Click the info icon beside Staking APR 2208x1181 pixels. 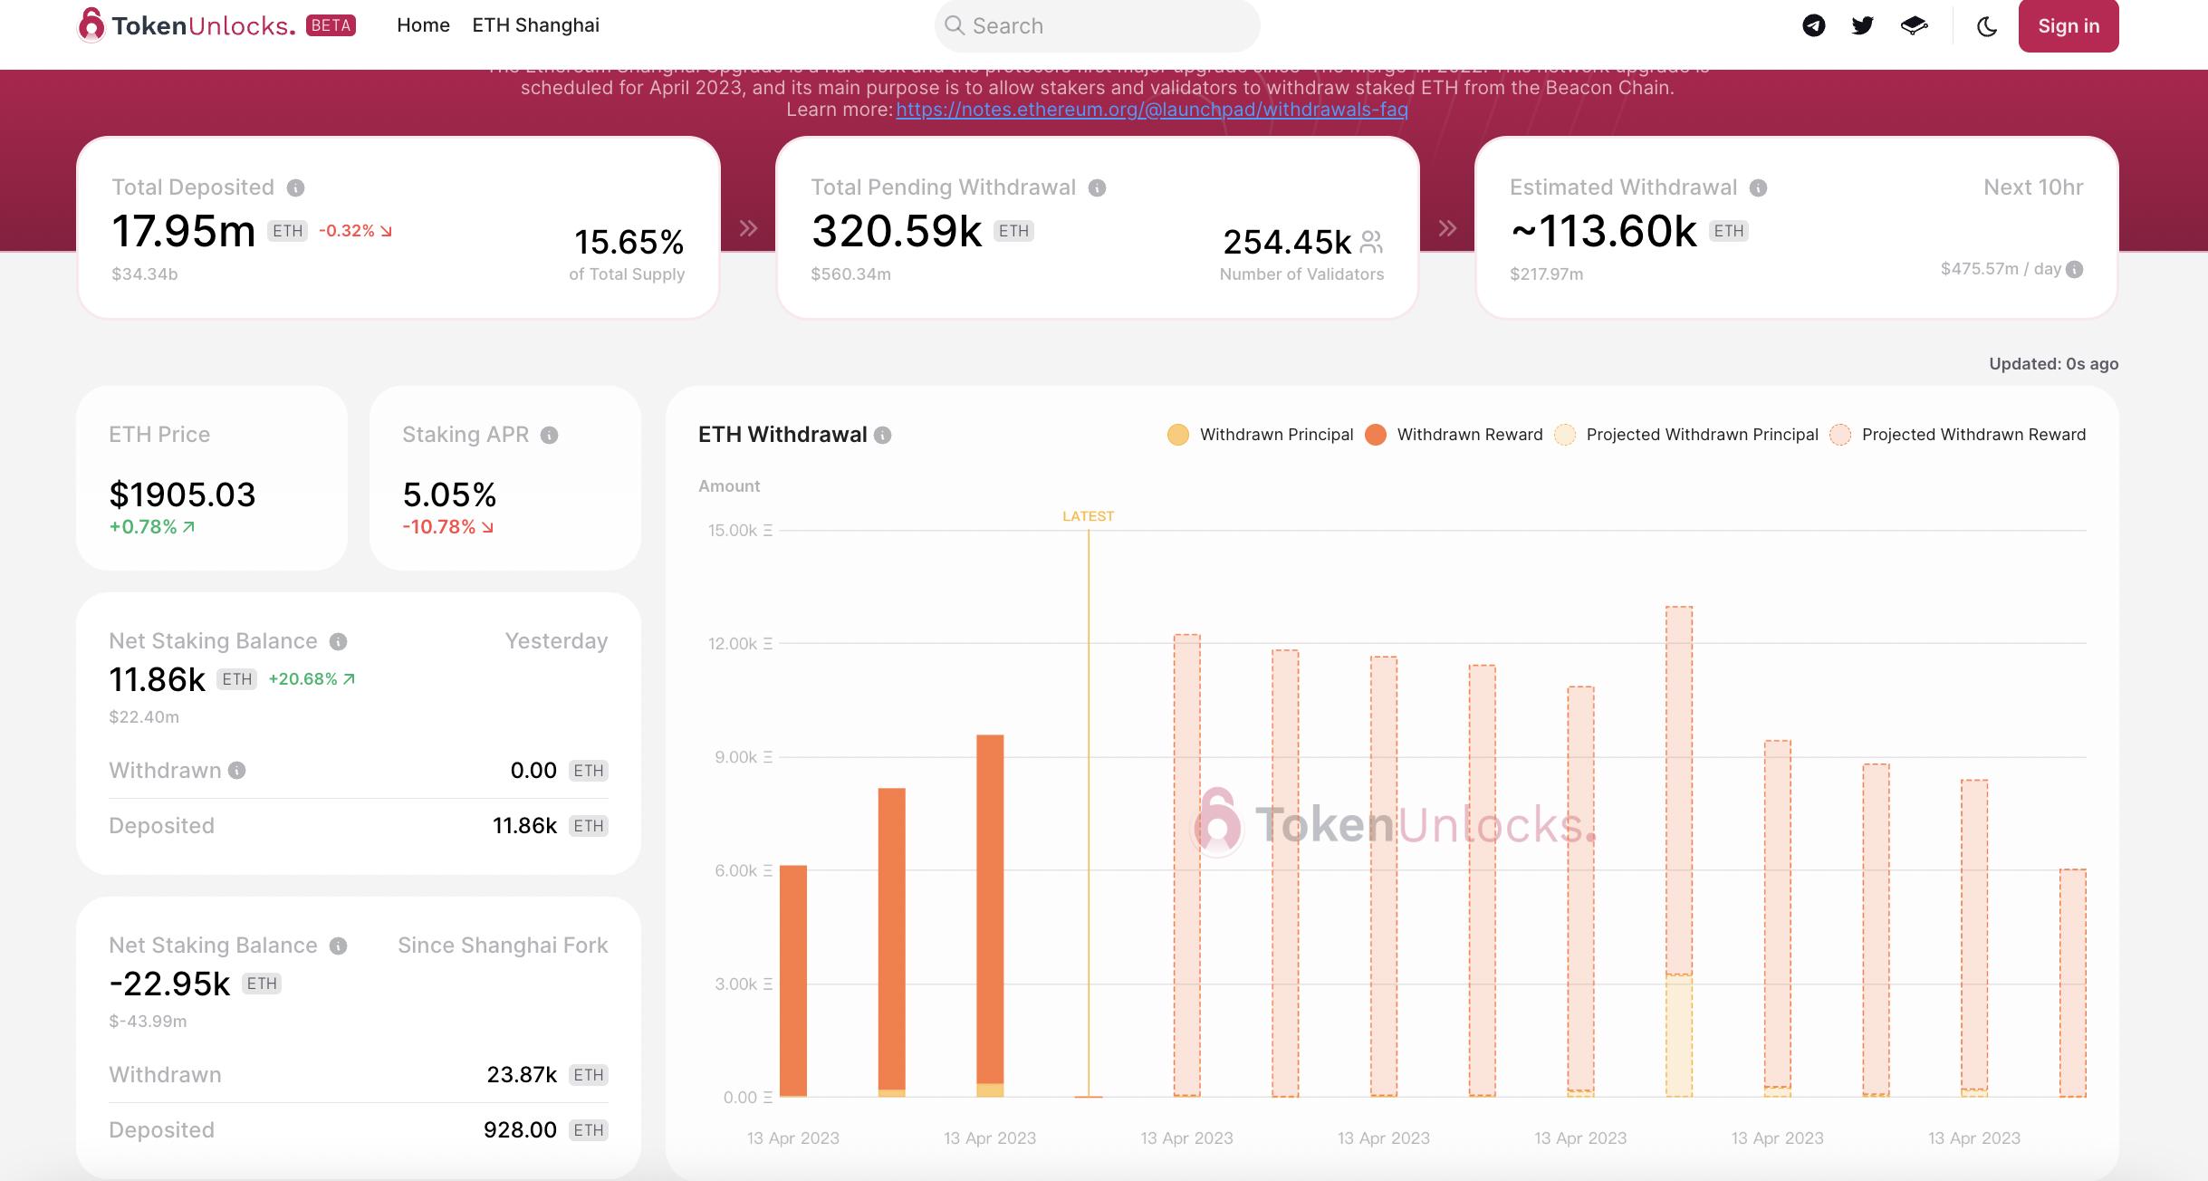pos(547,435)
